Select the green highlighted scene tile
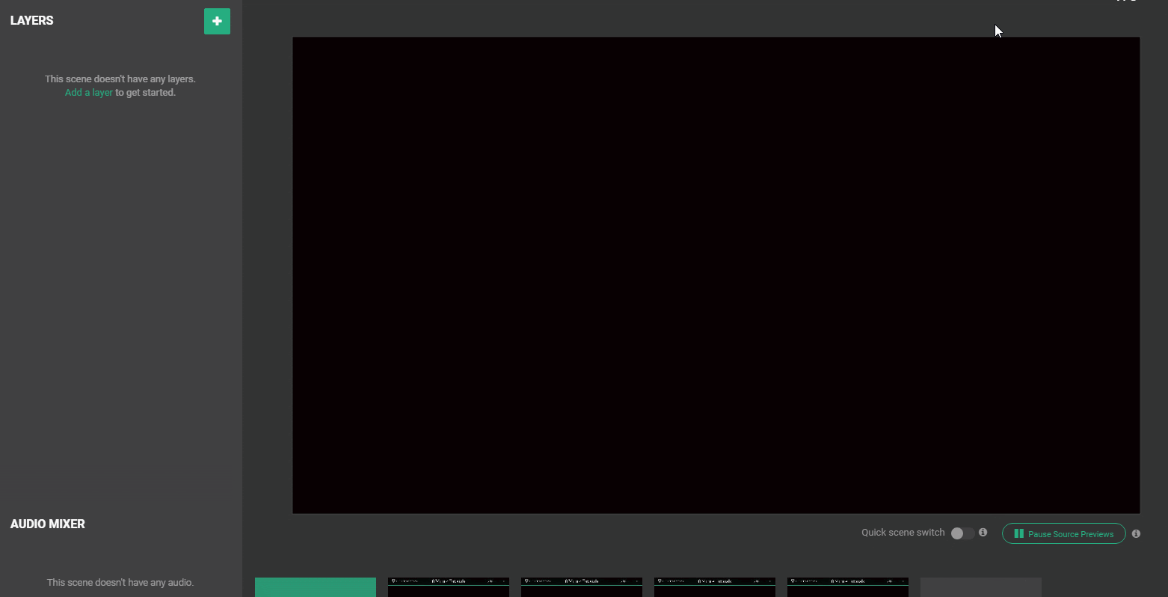 point(316,587)
